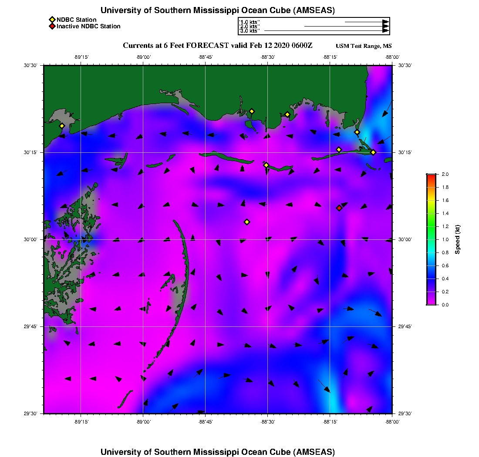Click bottom axis label -89'00'

click(144, 422)
